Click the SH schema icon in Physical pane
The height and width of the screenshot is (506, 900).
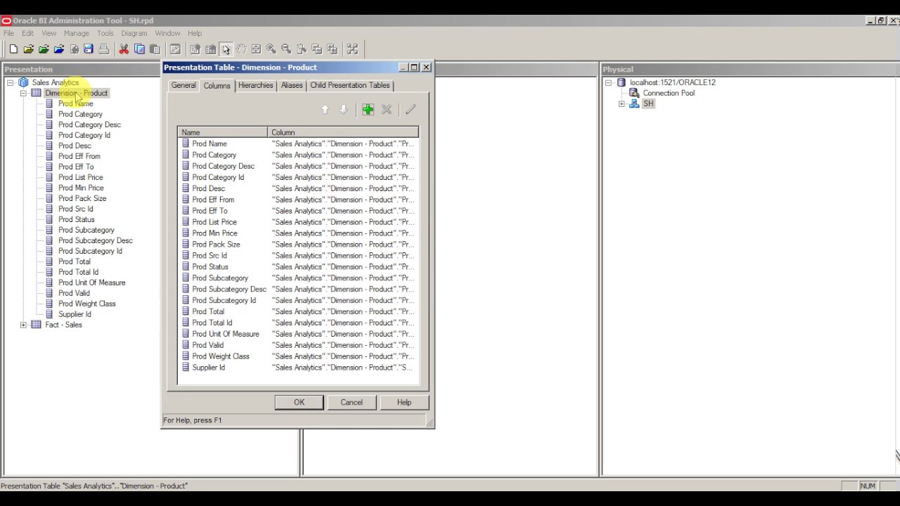[634, 103]
